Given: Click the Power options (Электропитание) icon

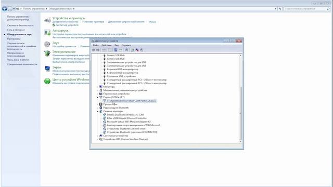Looking at the screenshot, I should [47, 53].
